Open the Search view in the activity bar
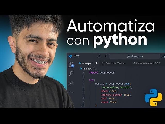165x124 pixels. [x=71, y=73]
